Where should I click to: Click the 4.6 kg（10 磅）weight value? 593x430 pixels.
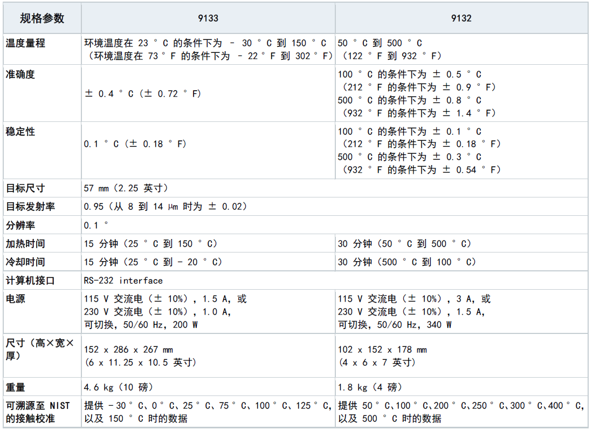119,387
